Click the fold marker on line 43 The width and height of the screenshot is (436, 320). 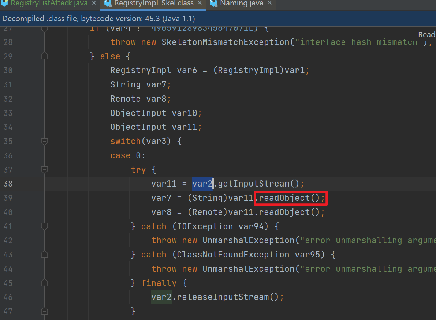pyautogui.click(x=45, y=255)
